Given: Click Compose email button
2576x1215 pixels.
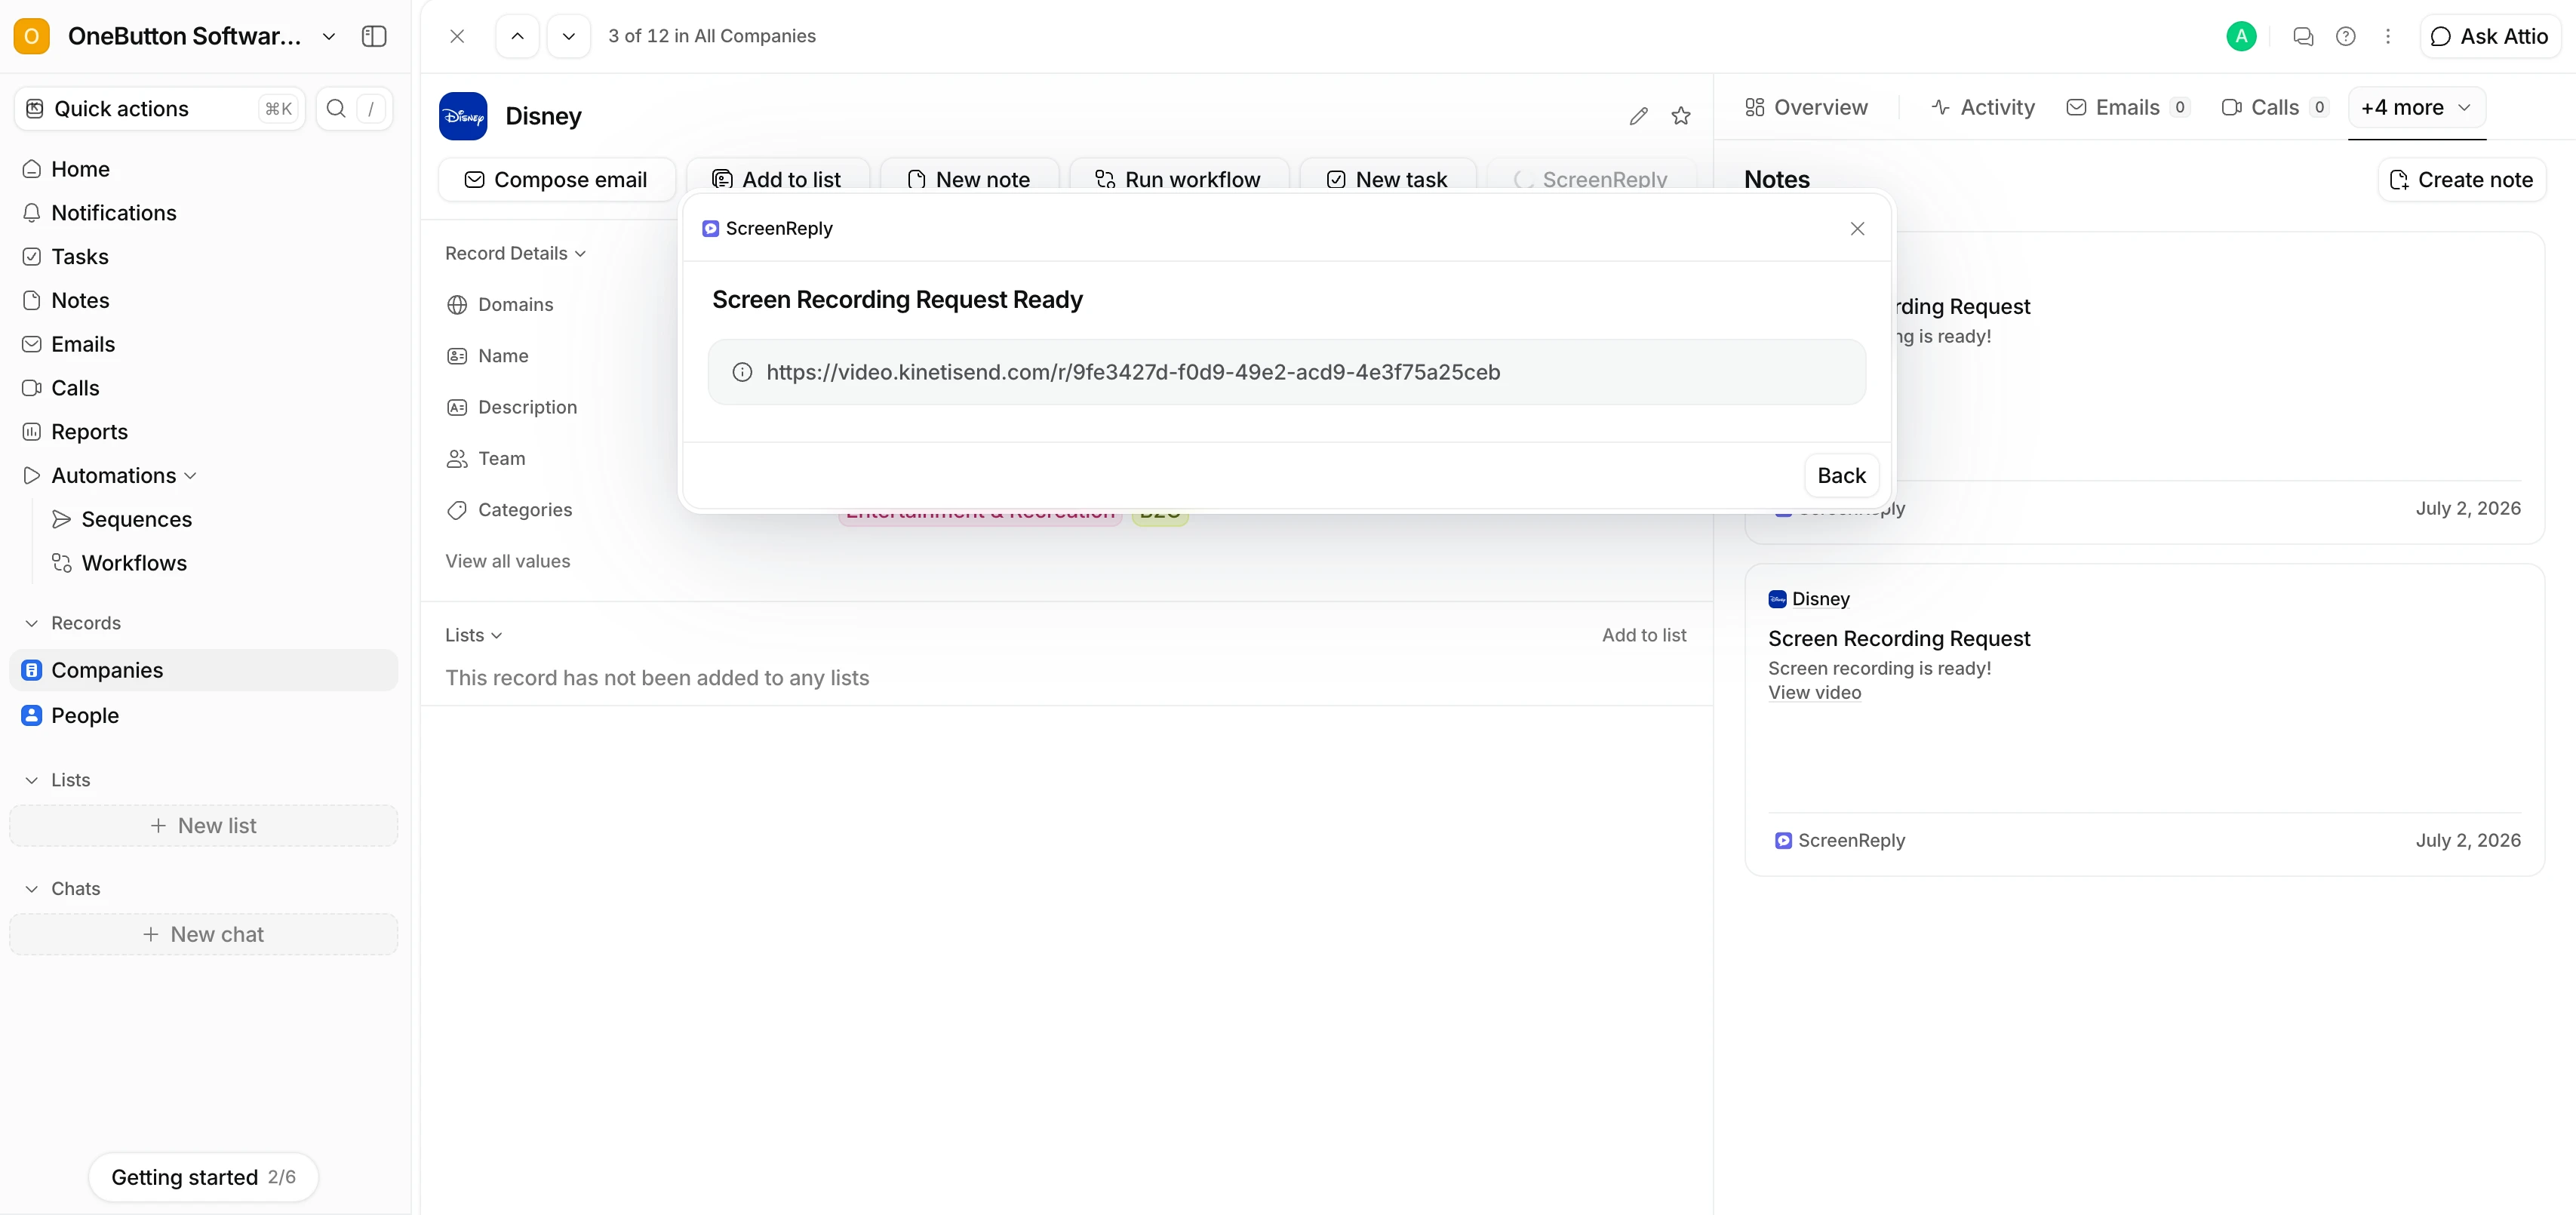Looking at the screenshot, I should (x=557, y=179).
